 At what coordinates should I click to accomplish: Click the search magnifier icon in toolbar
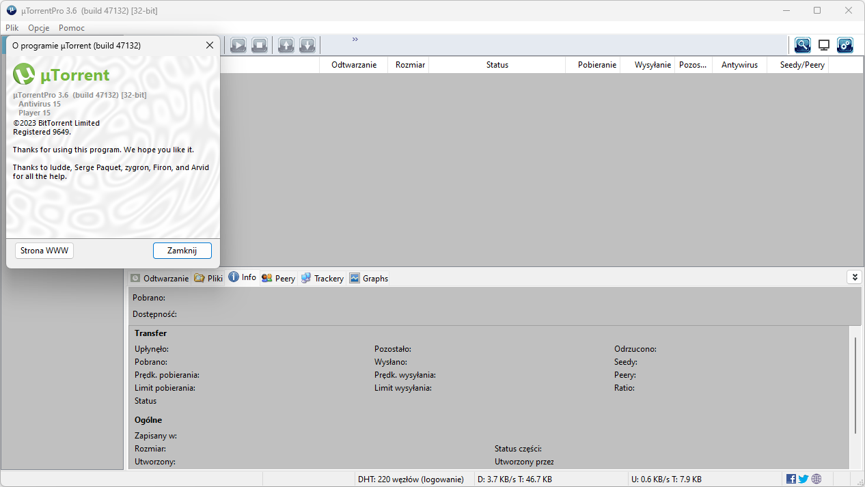tap(802, 45)
